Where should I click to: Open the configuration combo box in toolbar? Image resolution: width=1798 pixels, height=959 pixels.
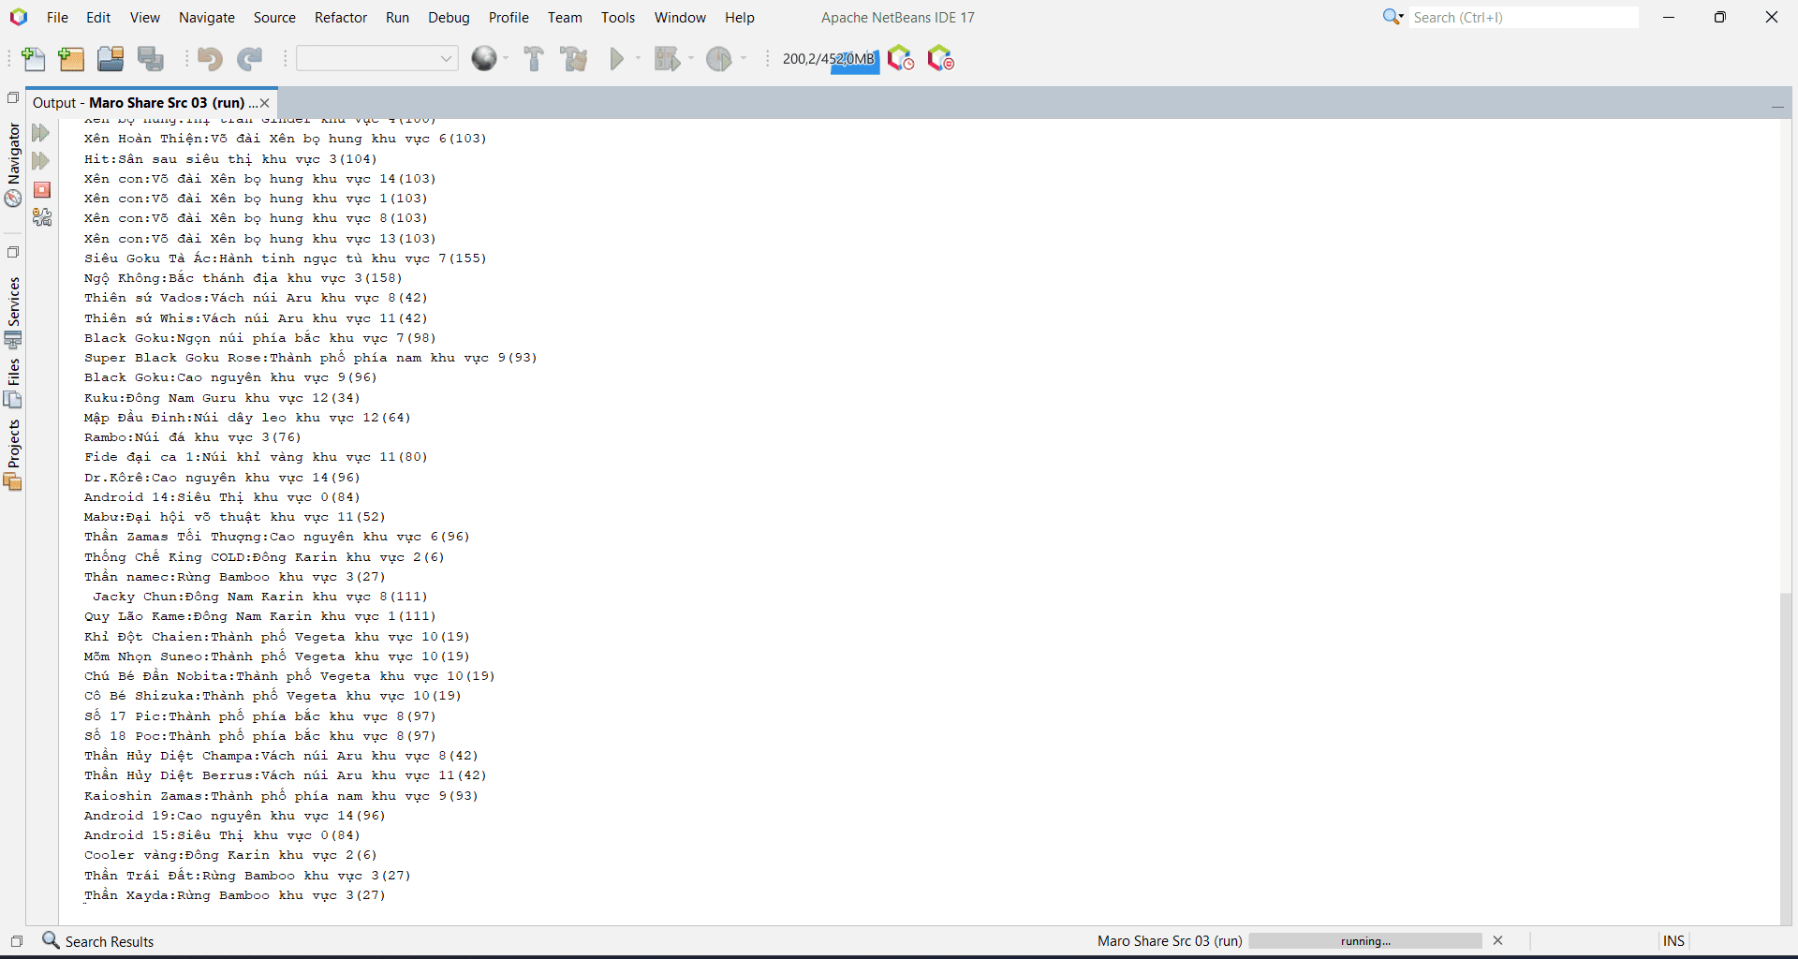pos(377,58)
